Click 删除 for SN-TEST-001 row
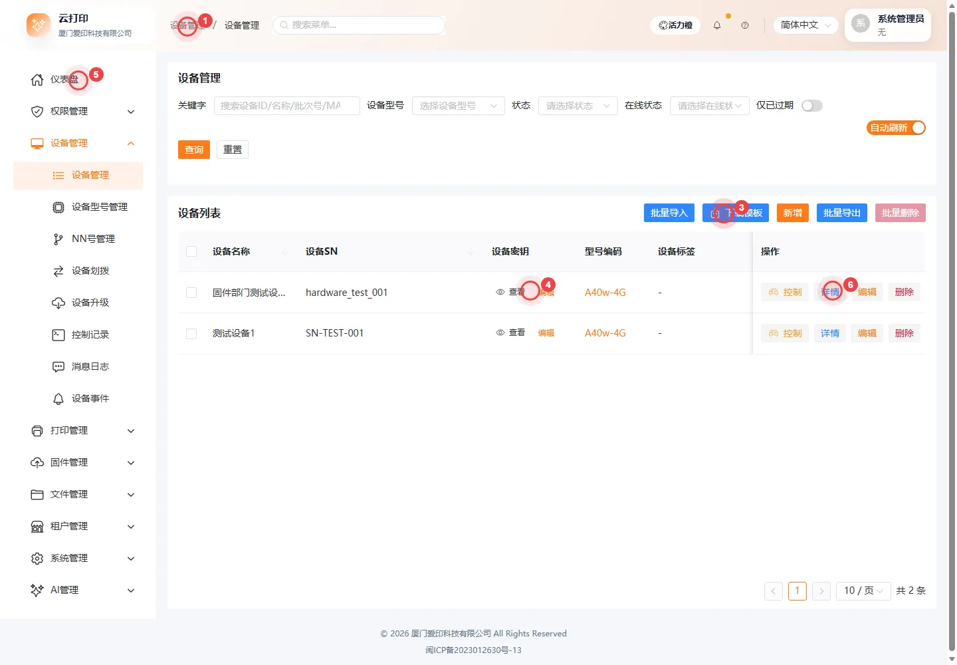 (x=904, y=333)
